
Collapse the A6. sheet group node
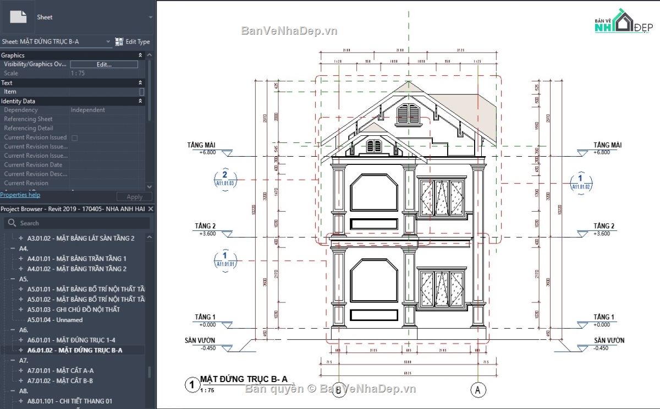[13, 330]
